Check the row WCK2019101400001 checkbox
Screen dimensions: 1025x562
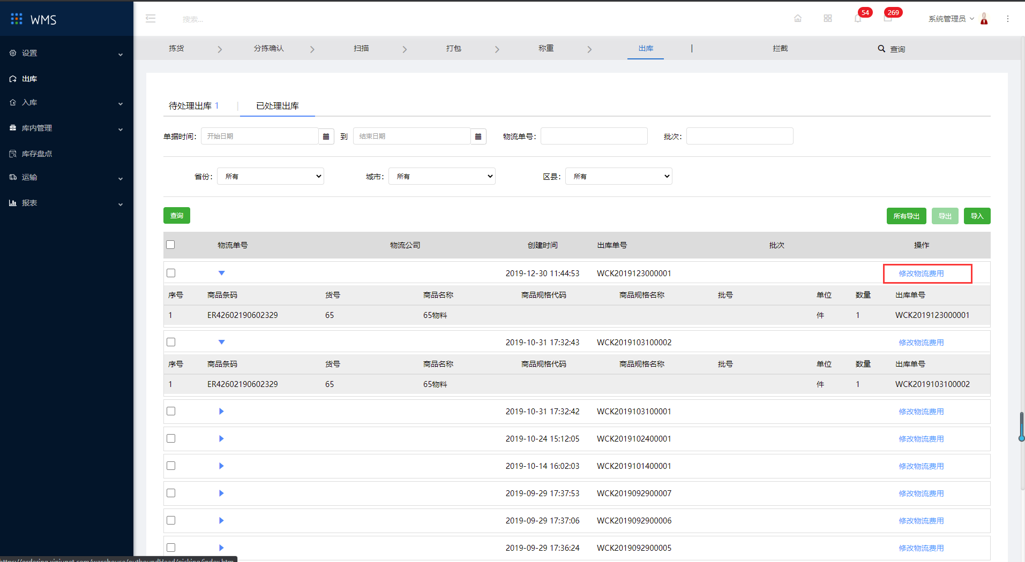click(x=171, y=466)
